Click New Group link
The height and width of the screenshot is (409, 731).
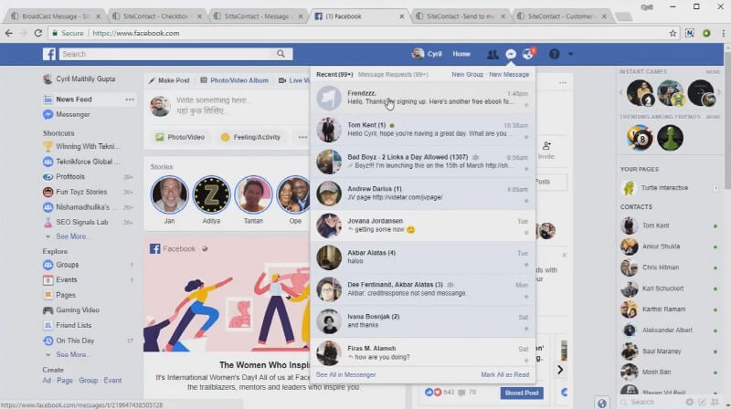click(x=467, y=75)
